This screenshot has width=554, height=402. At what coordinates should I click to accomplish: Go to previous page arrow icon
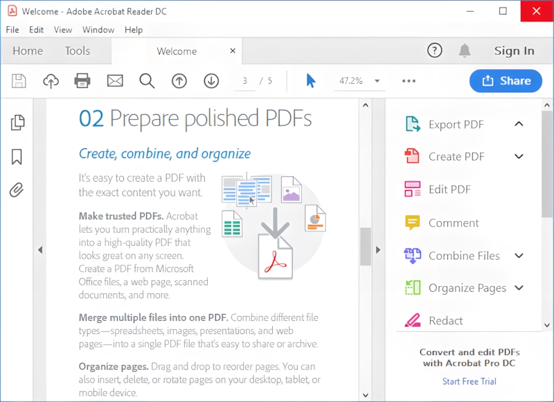[179, 81]
